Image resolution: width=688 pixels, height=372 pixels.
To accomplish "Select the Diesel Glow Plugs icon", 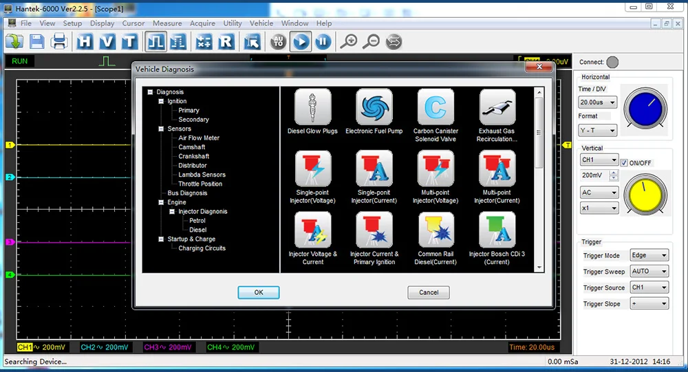I will (x=312, y=107).
